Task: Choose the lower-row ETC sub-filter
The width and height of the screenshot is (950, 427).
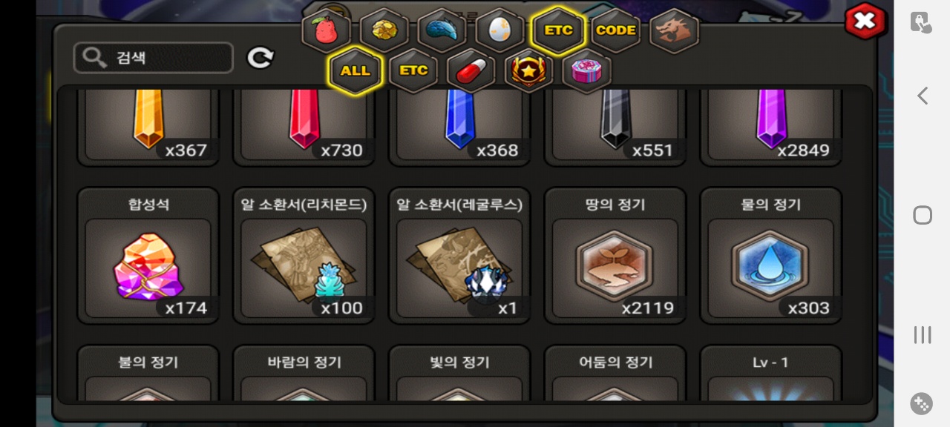Action: click(413, 70)
